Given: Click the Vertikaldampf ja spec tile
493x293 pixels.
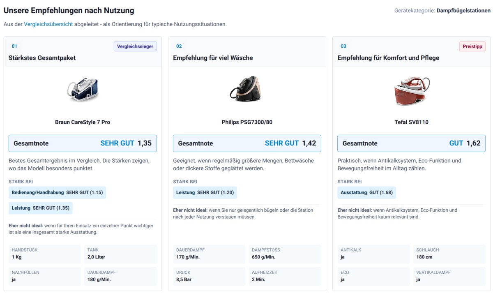Looking at the screenshot, I should tap(449, 276).
